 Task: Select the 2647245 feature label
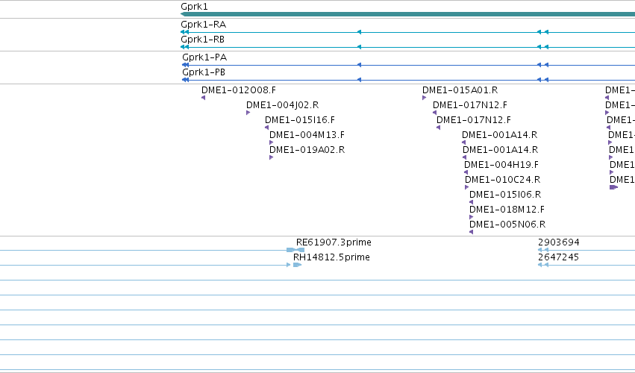click(558, 257)
